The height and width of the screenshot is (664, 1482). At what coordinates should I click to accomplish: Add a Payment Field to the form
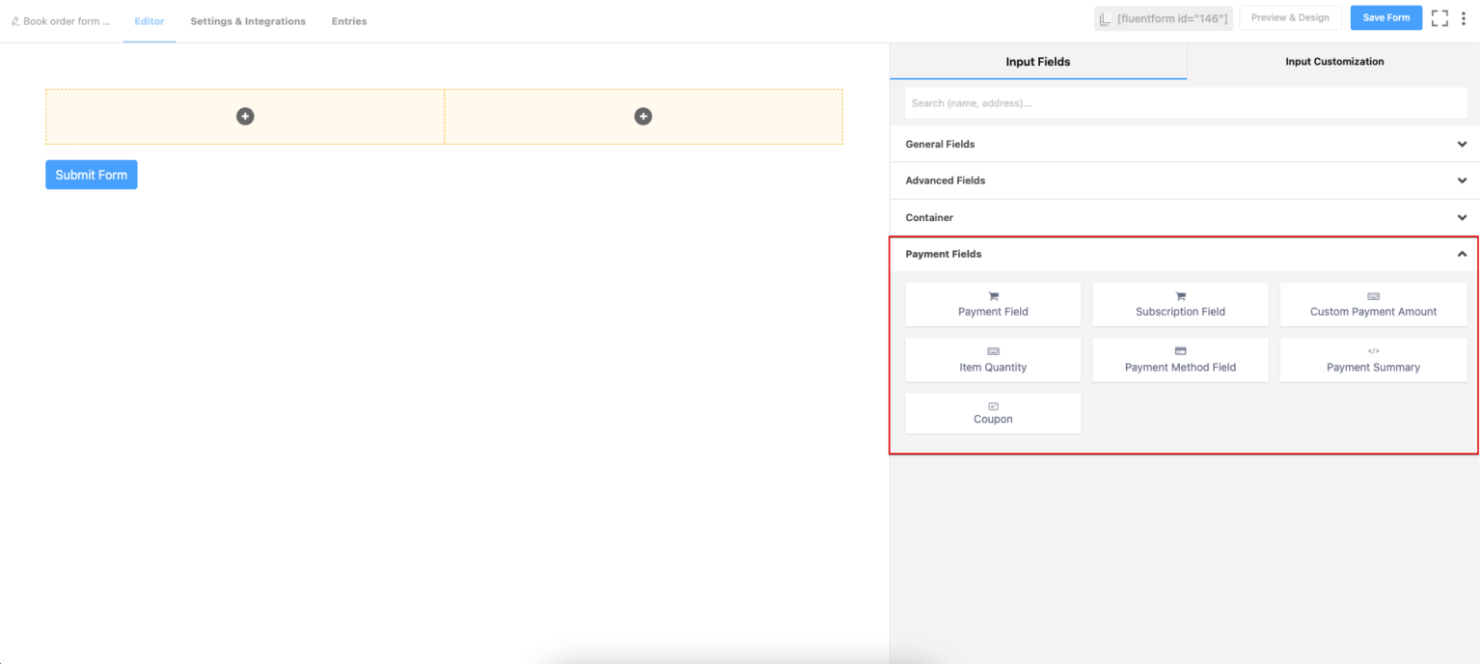[993, 304]
